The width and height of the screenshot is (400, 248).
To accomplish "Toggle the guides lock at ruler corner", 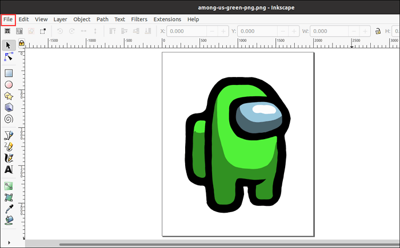I will 22,43.
